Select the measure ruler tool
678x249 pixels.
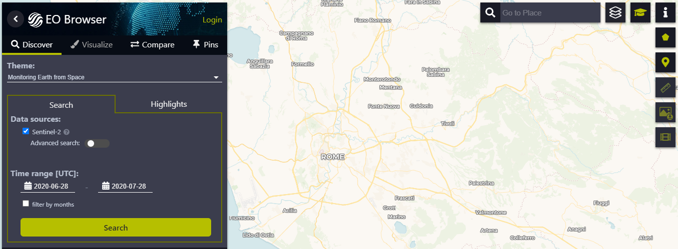(x=665, y=88)
